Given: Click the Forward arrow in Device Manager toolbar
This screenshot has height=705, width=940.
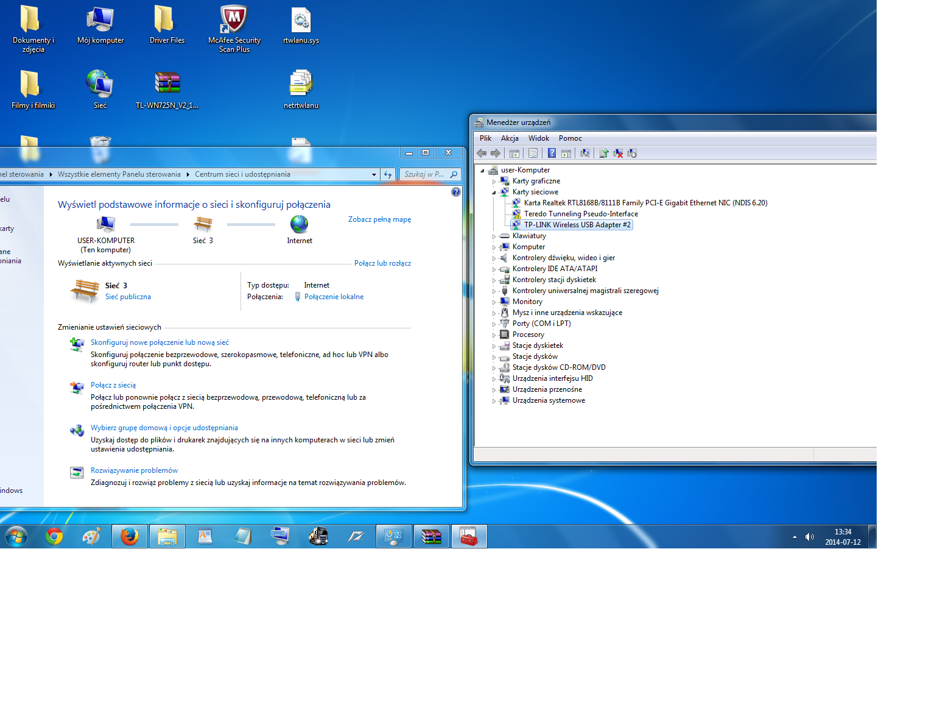Looking at the screenshot, I should (496, 153).
